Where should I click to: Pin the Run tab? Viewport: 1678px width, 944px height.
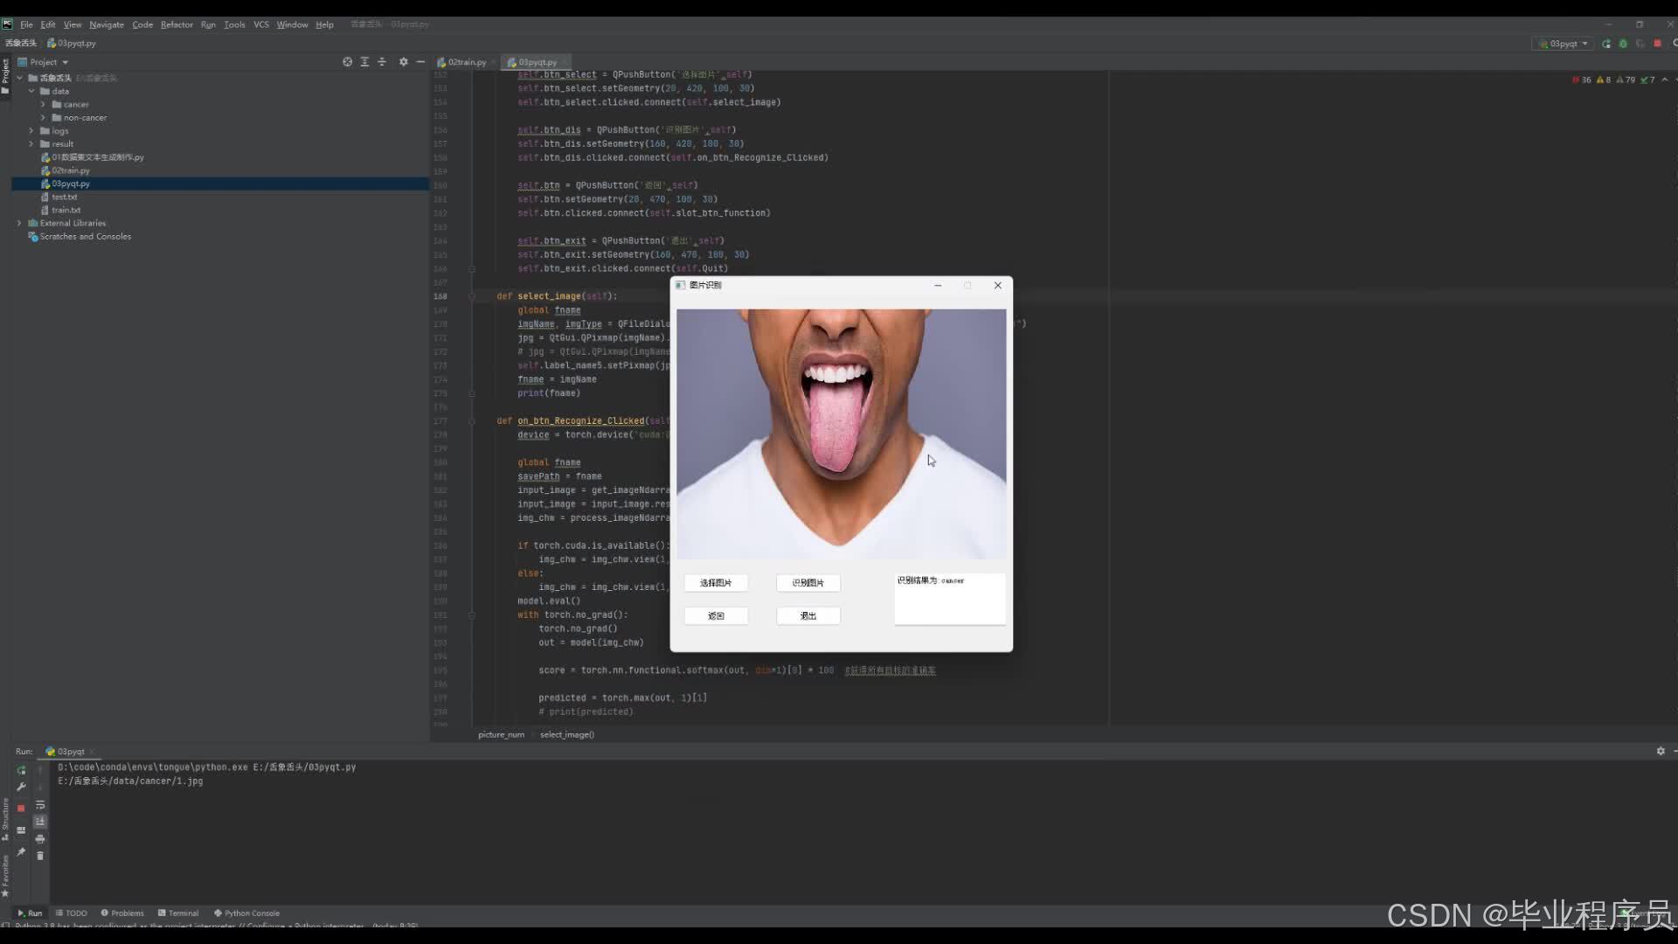click(21, 852)
